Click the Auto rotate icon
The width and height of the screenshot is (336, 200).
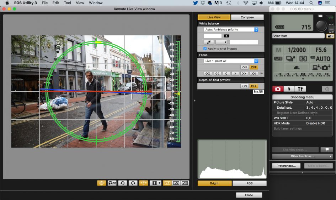112,183
